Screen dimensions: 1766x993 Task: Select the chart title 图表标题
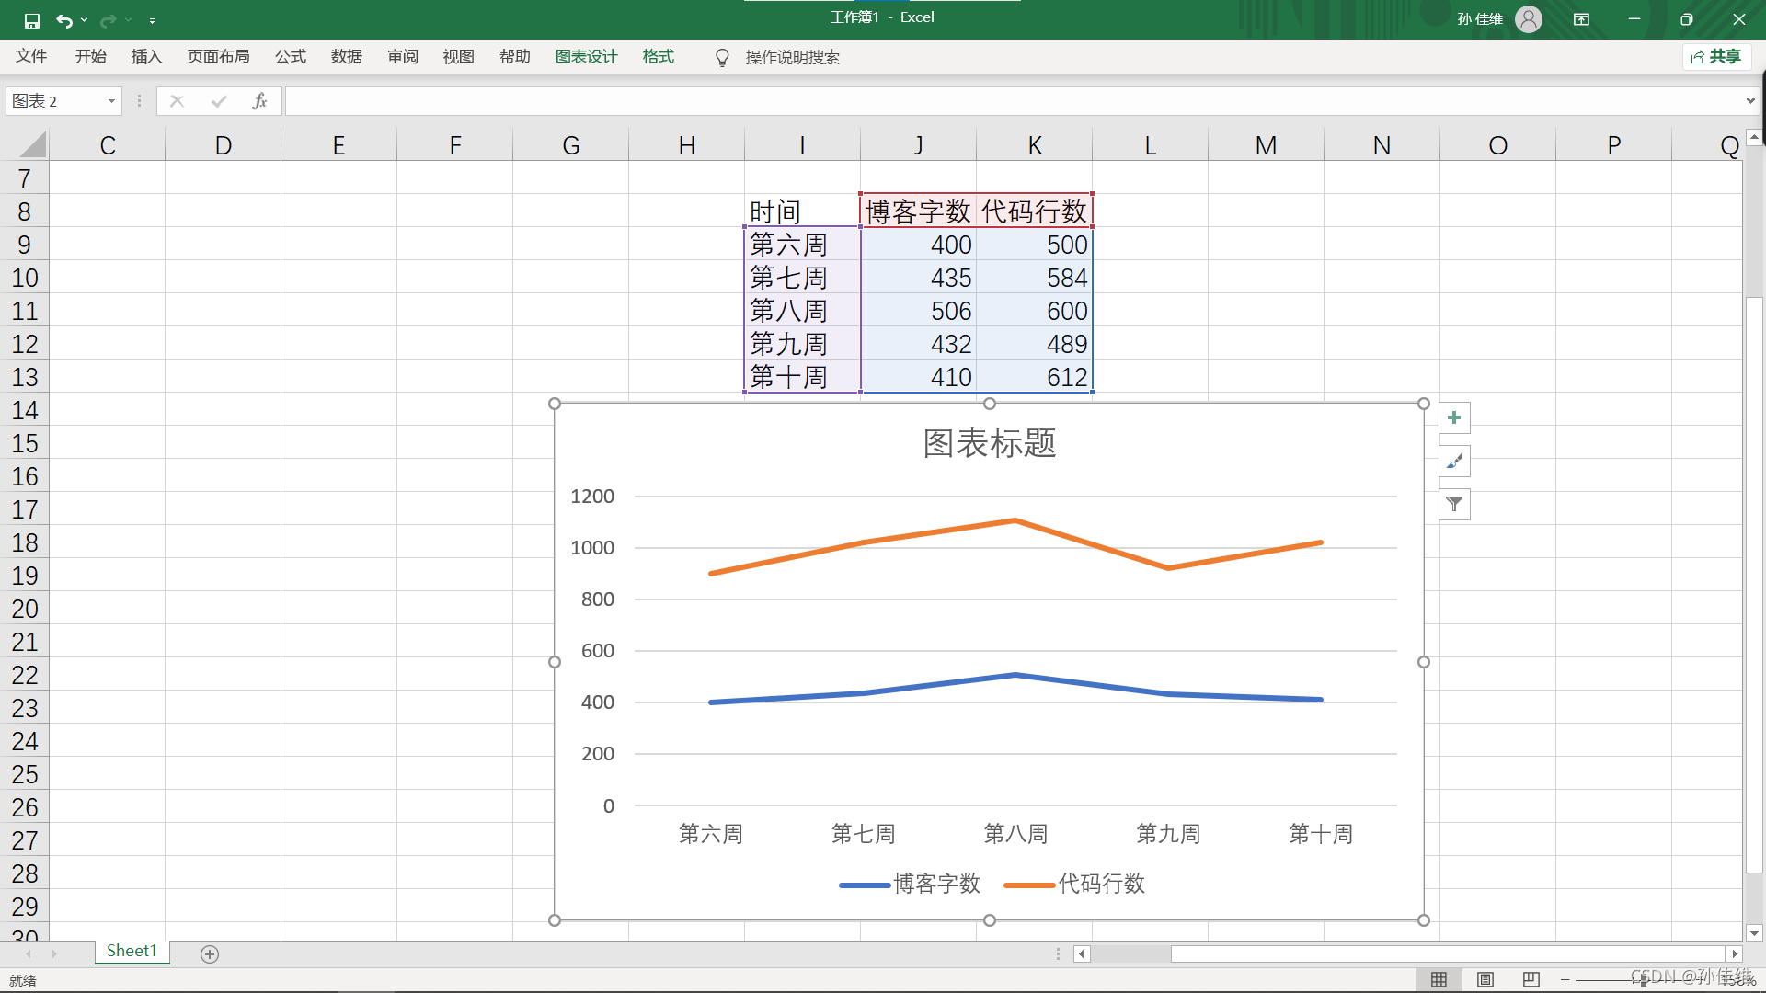[989, 443]
